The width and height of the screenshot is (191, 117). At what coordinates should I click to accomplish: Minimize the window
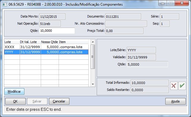(163, 3)
